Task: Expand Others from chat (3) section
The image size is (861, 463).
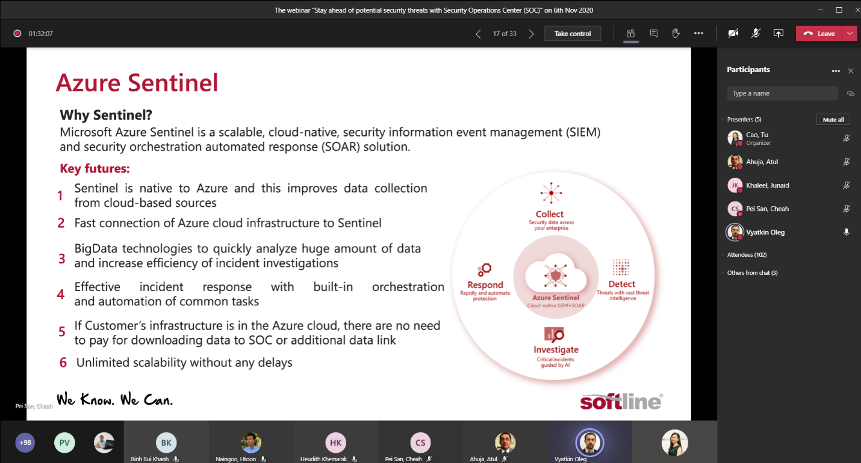Action: point(752,273)
